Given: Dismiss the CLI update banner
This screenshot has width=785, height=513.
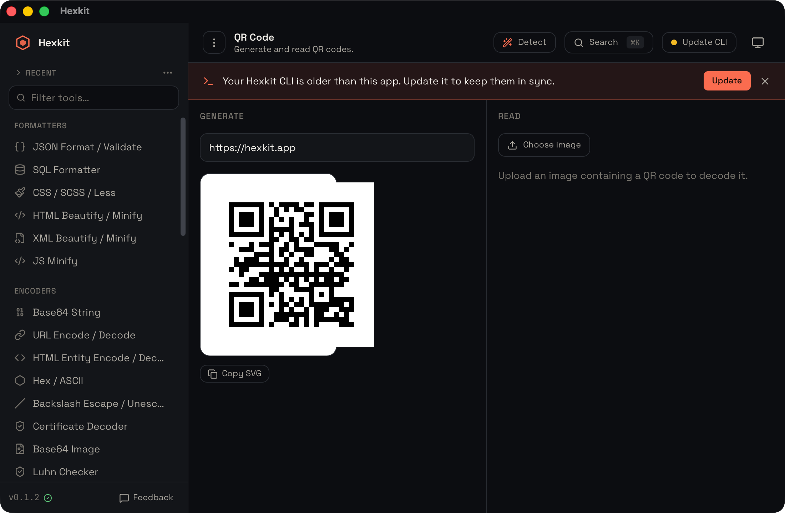Looking at the screenshot, I should coord(765,81).
